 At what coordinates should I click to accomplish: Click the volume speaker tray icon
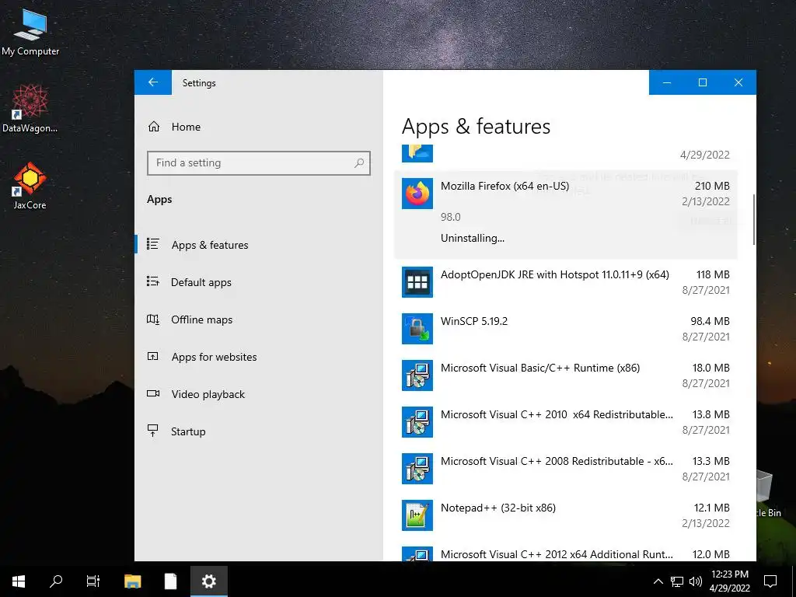pyautogui.click(x=696, y=581)
